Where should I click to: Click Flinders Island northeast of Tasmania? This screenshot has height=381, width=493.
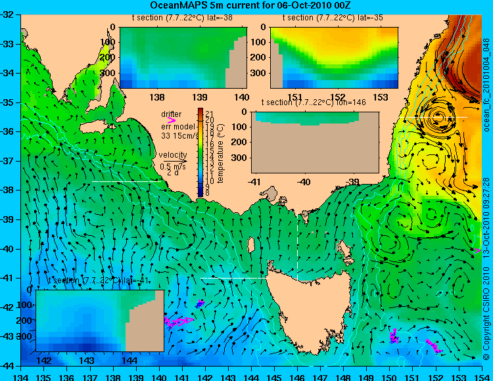click(x=345, y=249)
